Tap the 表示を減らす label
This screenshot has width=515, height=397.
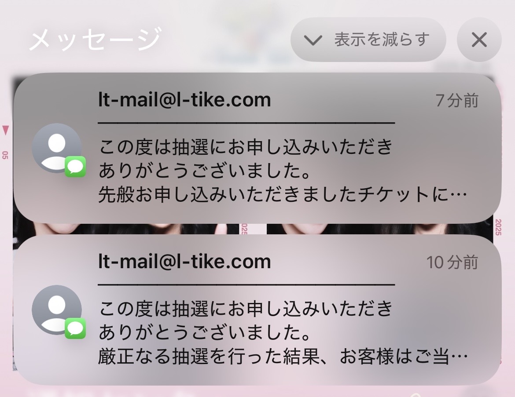pos(382,40)
